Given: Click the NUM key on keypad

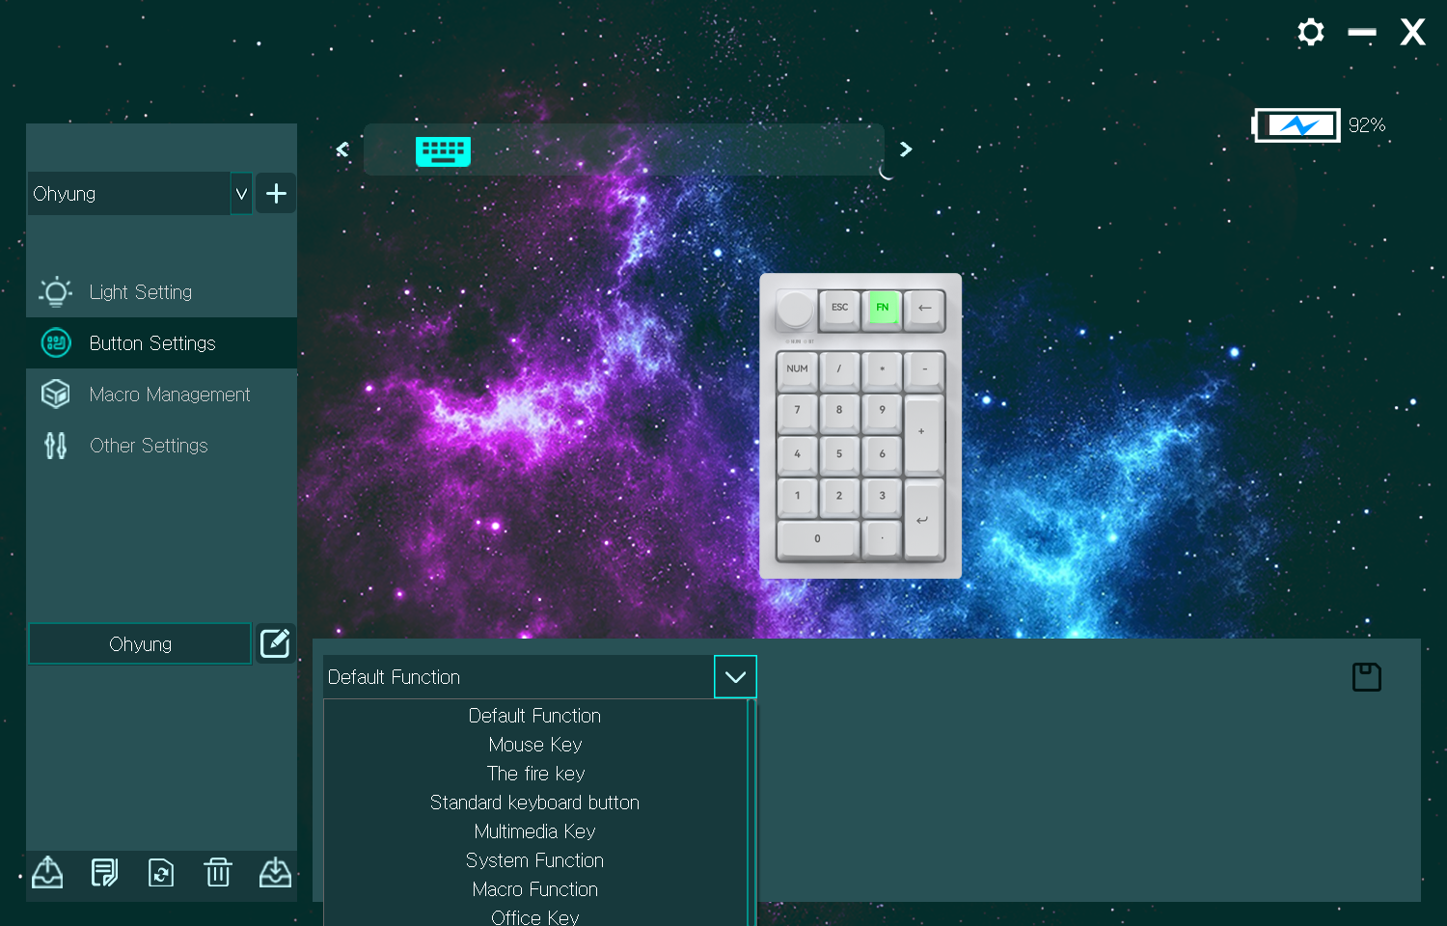Looking at the screenshot, I should 797,370.
